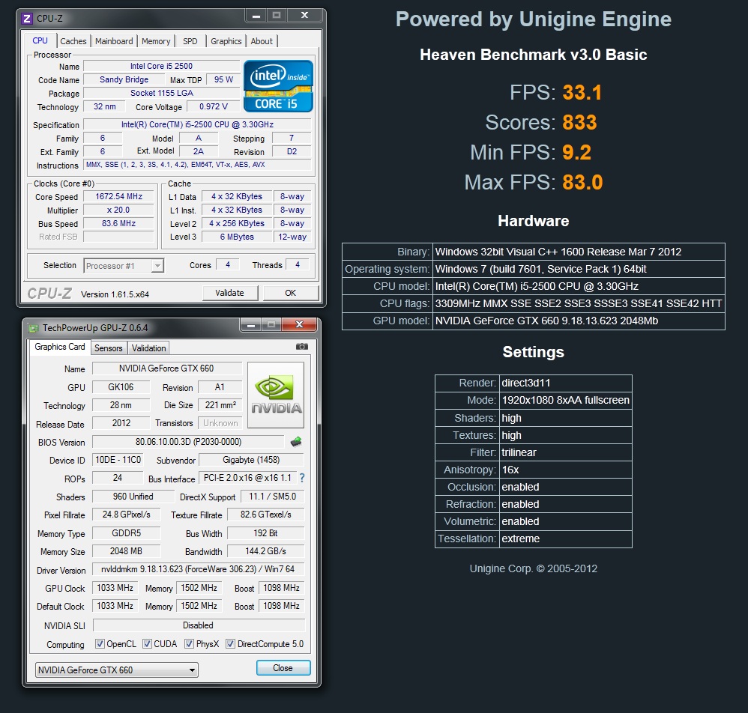Switch to the Mainboard tab
The width and height of the screenshot is (748, 713).
coord(114,41)
